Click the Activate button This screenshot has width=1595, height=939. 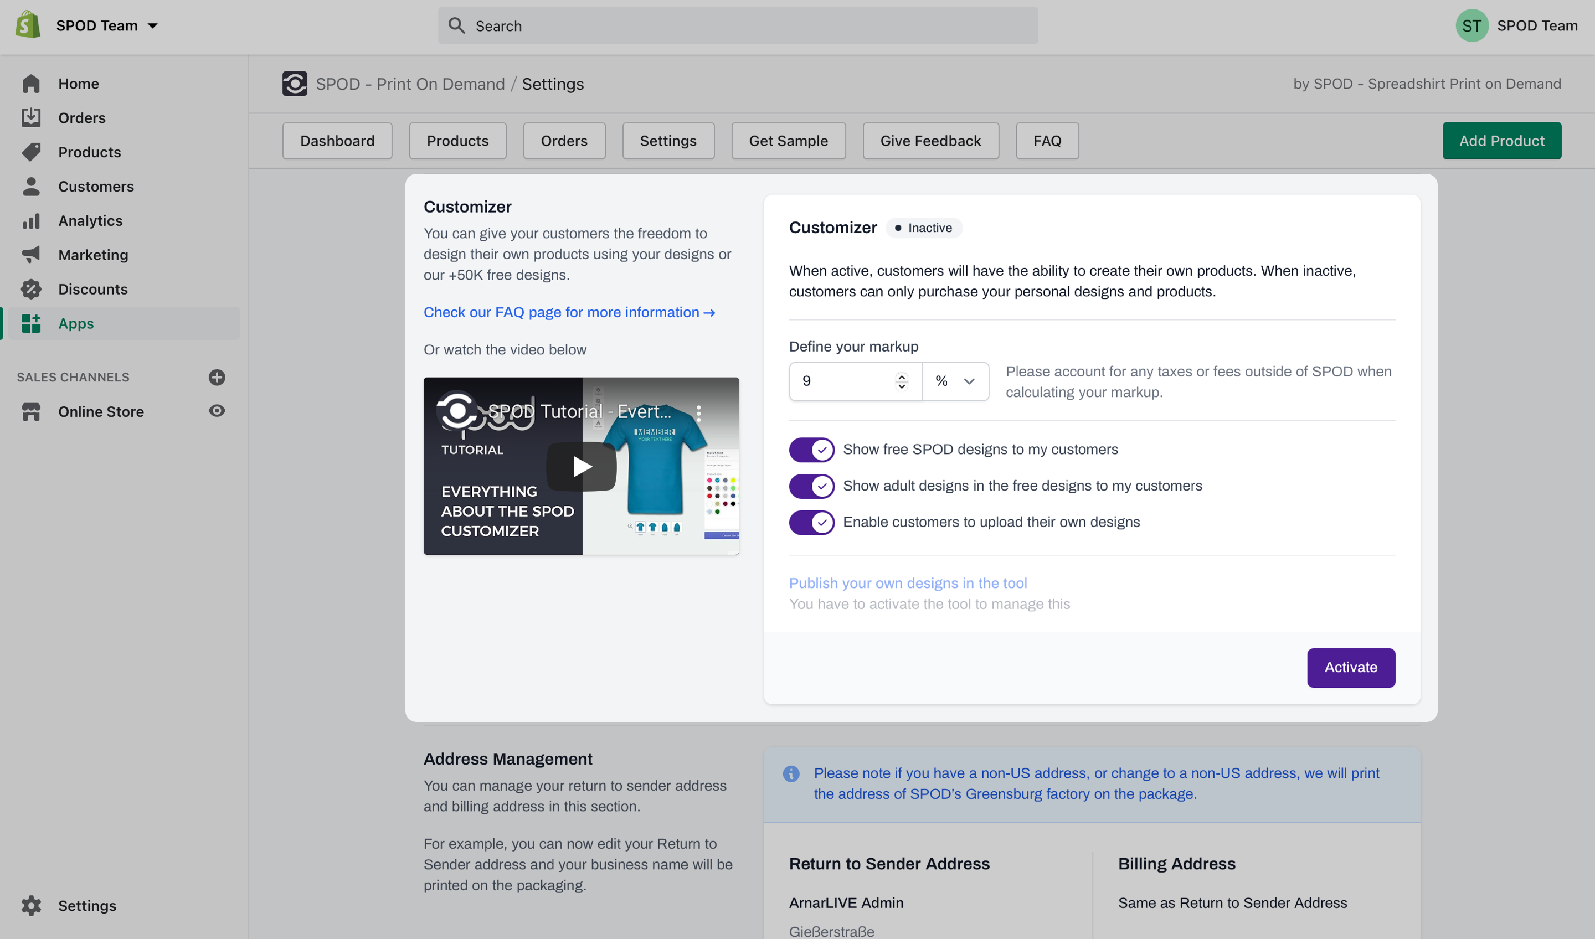[x=1351, y=668]
